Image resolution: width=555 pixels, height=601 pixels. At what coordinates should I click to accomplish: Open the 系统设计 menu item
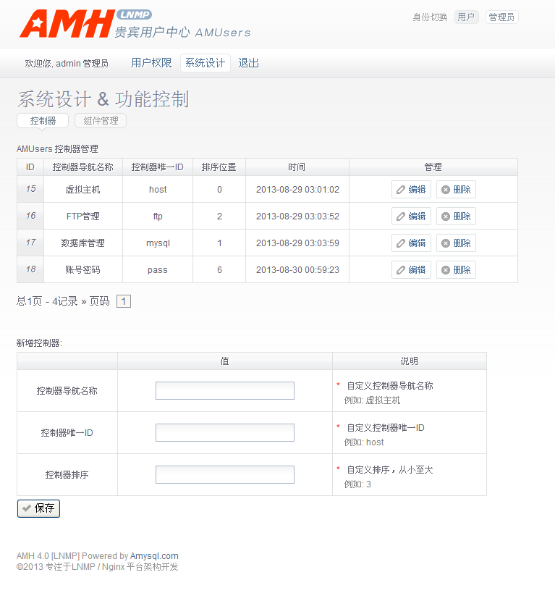[205, 63]
